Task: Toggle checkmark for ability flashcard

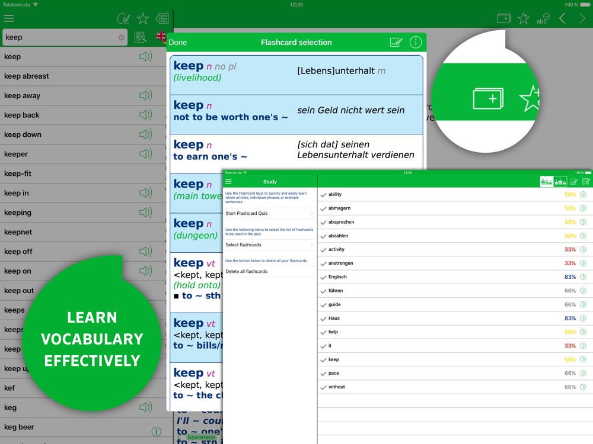Action: pyautogui.click(x=323, y=195)
